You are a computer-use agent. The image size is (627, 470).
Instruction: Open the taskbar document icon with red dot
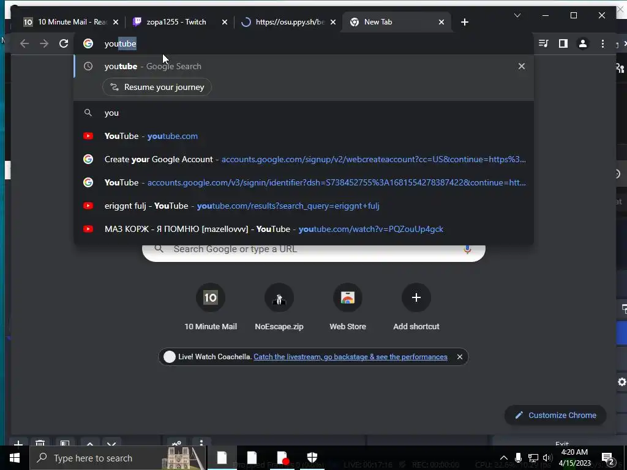point(282,458)
